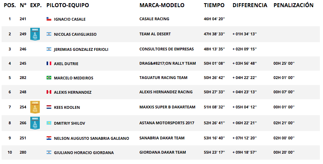The height and width of the screenshot is (164, 323).
Task: Click the Rookie badge for Nicolas Cavigliasso
Action: [35, 34]
